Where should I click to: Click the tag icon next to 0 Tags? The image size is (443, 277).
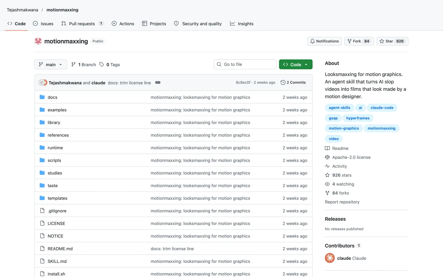[x=102, y=64]
